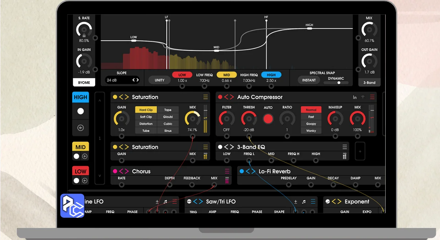Click the SLOPE 24 dB selector arrows
440x240 pixels.
[x=136, y=80]
